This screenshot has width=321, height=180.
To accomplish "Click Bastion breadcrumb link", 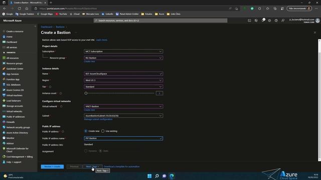I will tap(60, 27).
